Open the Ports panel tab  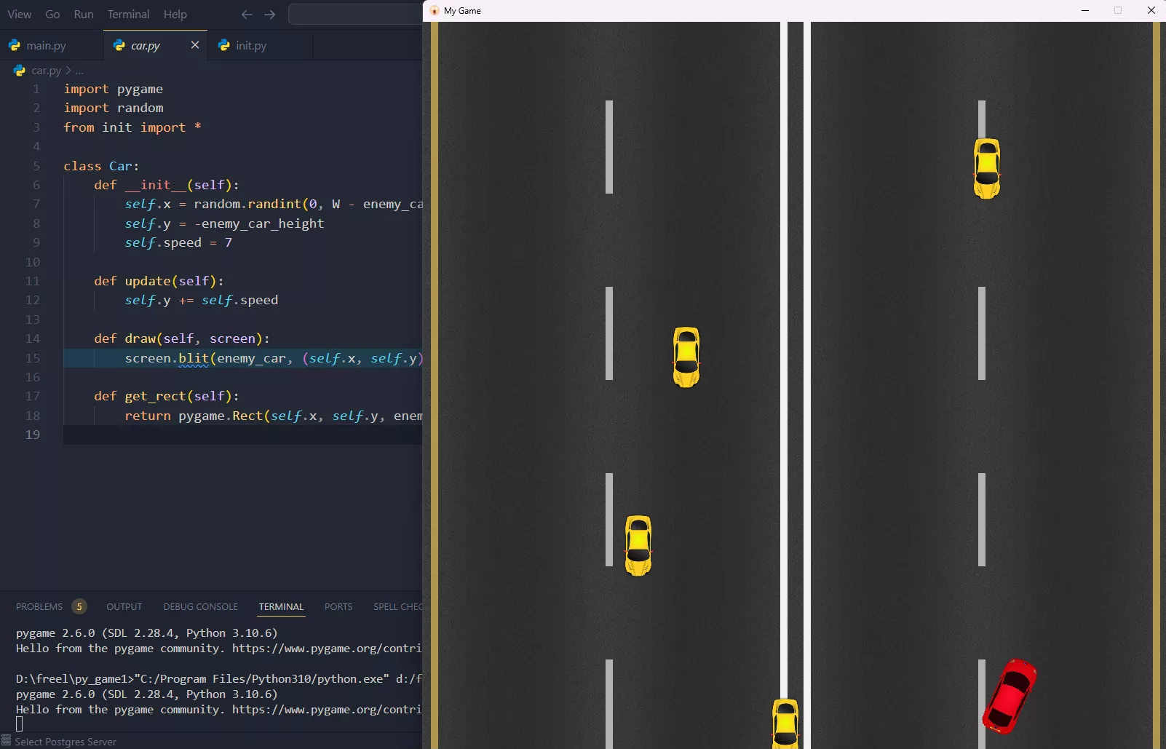click(x=338, y=606)
